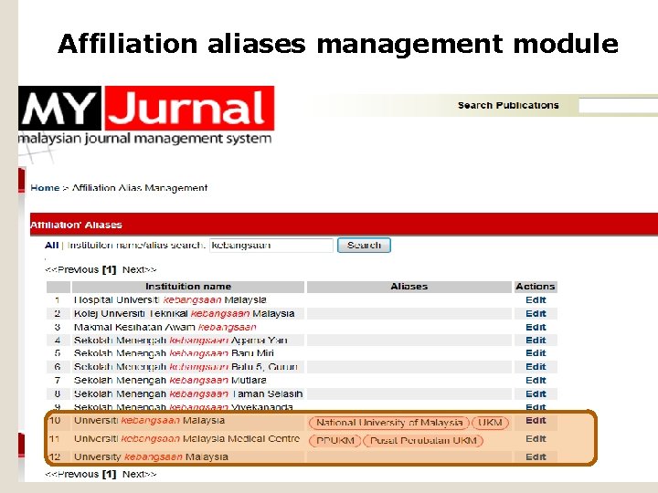
Task: Select Sekolah Menengah Kebangsaan Agama Yan name
Action: (x=180, y=340)
